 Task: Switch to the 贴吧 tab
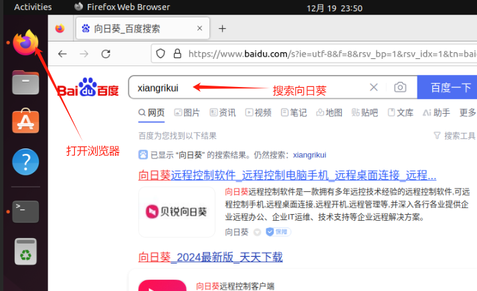click(365, 113)
